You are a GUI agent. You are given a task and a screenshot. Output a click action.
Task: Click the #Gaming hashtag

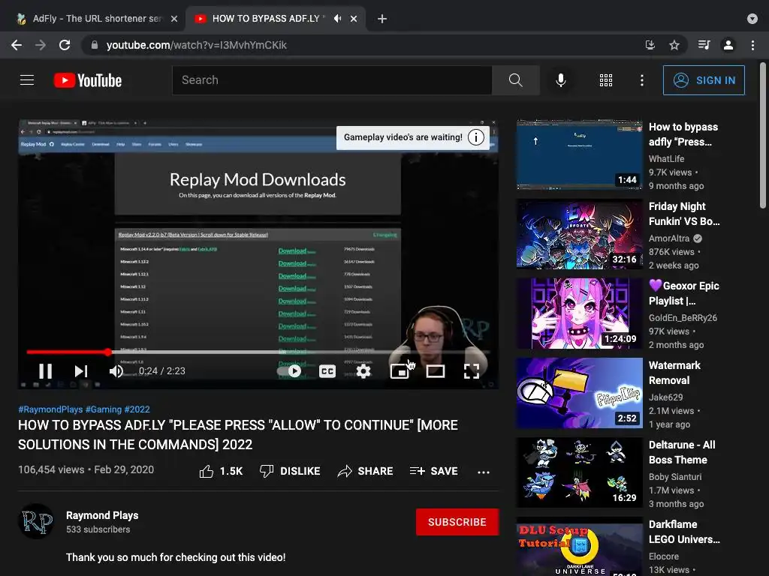click(104, 409)
